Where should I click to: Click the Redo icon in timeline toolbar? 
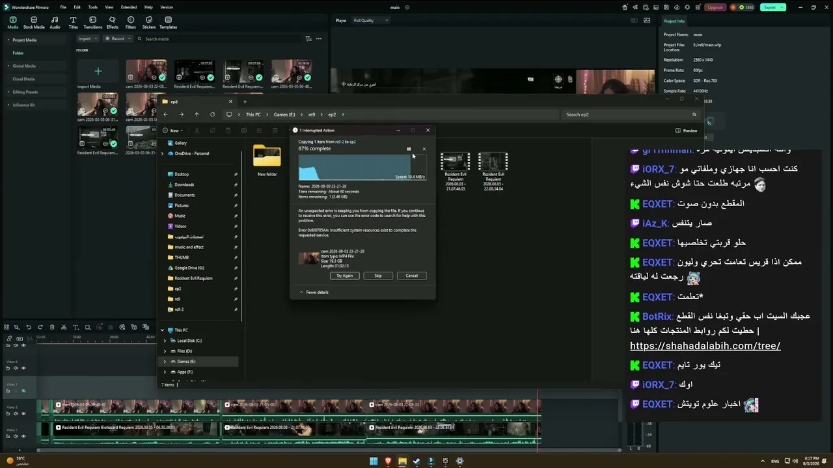tap(40, 327)
